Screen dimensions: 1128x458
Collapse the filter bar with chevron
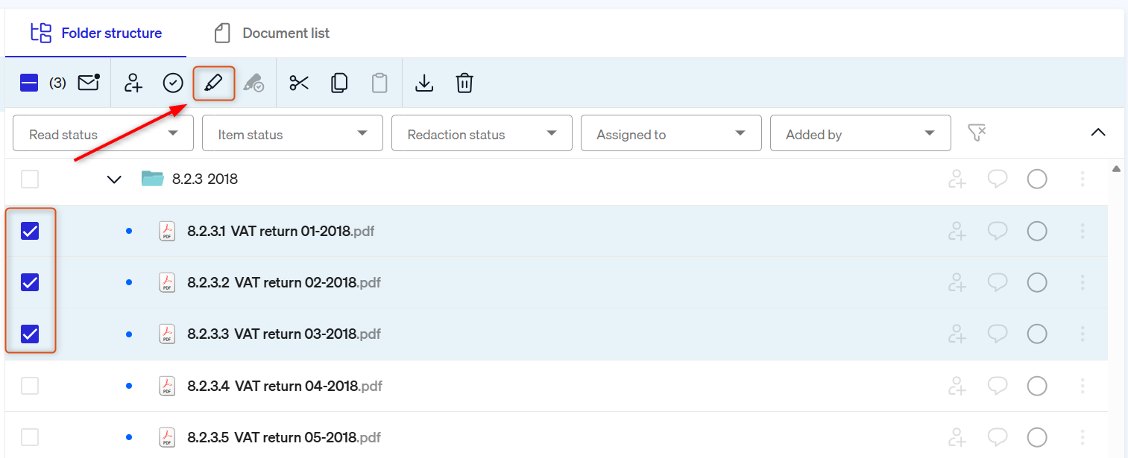click(x=1097, y=133)
